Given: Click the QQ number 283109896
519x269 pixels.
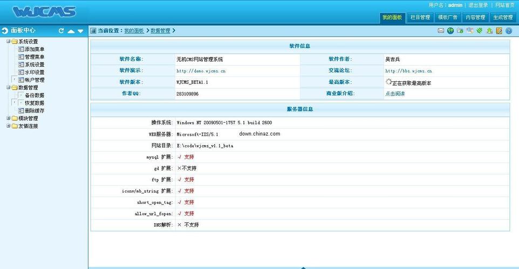Looking at the screenshot, I should (x=187, y=94).
